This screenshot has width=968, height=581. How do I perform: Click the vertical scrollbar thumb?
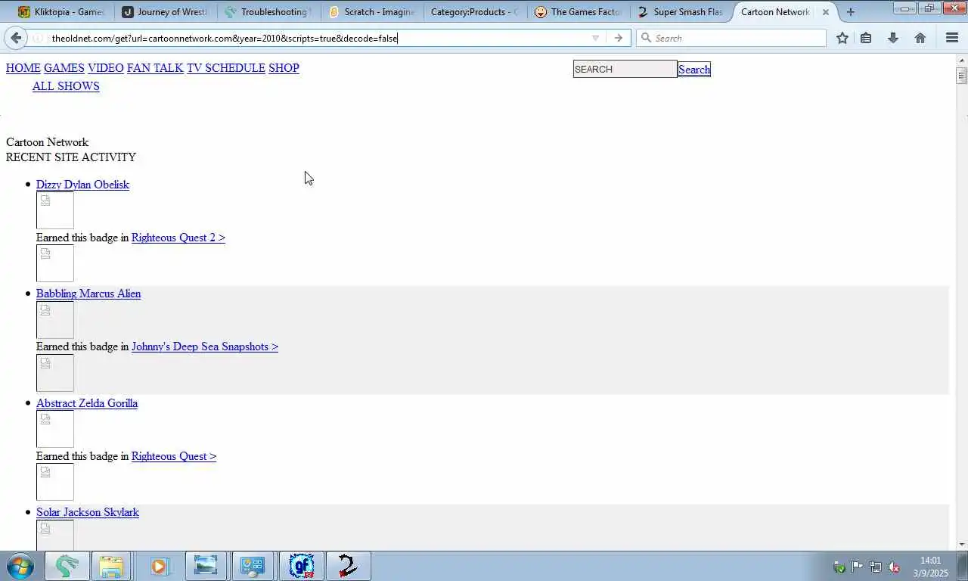pyautogui.click(x=962, y=75)
